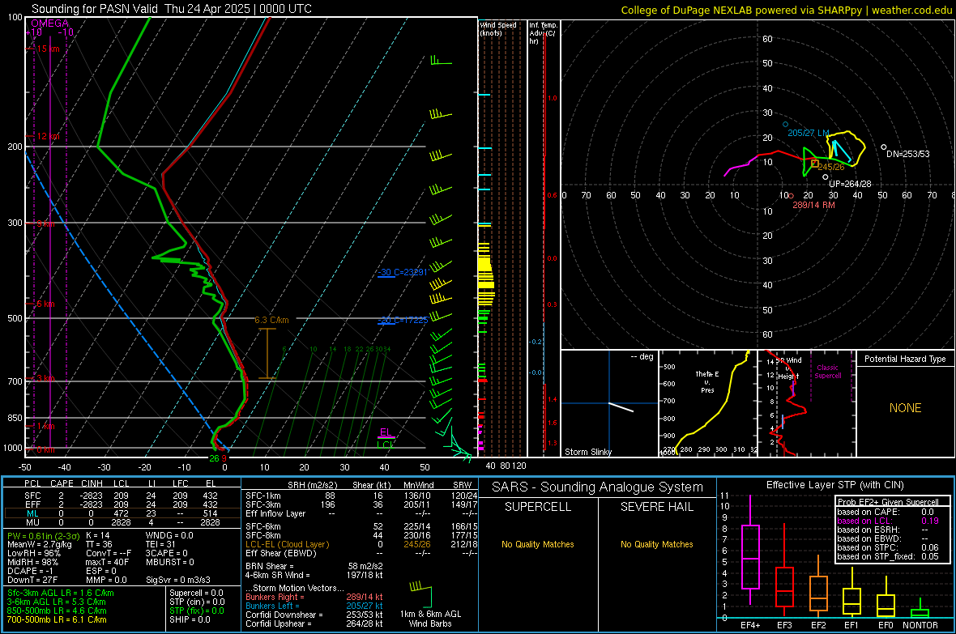The height and width of the screenshot is (634, 956).
Task: Click the magenta OMEGA label
Action: (50, 23)
